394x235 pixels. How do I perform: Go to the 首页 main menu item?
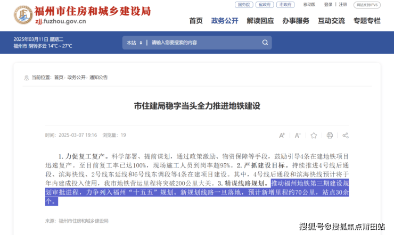pyautogui.click(x=196, y=21)
